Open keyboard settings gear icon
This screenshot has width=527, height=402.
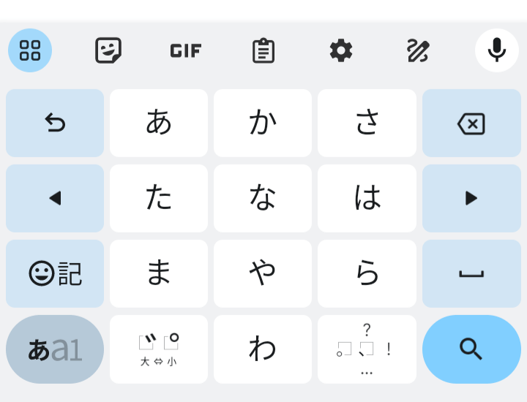click(341, 50)
